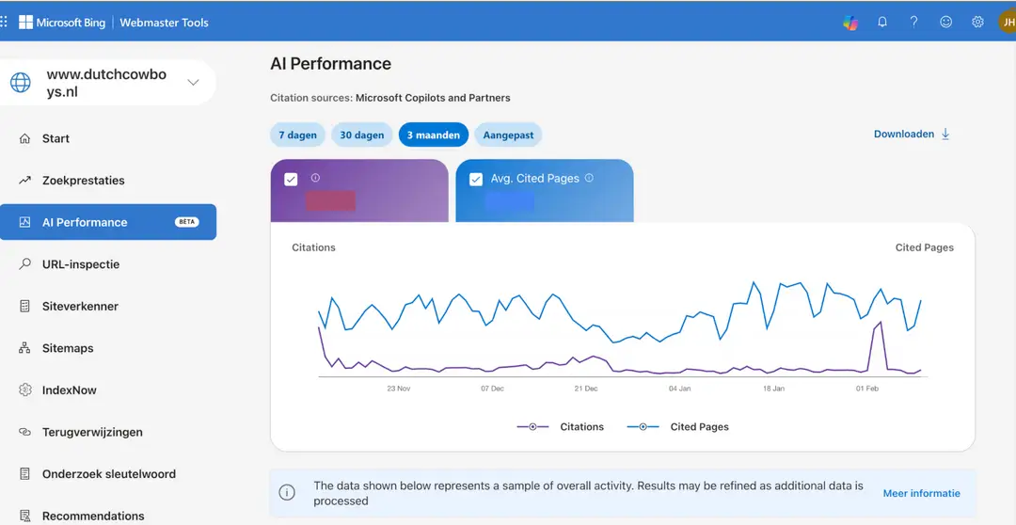Image resolution: width=1016 pixels, height=525 pixels.
Task: Click info icon on purple card
Action: pyautogui.click(x=315, y=178)
